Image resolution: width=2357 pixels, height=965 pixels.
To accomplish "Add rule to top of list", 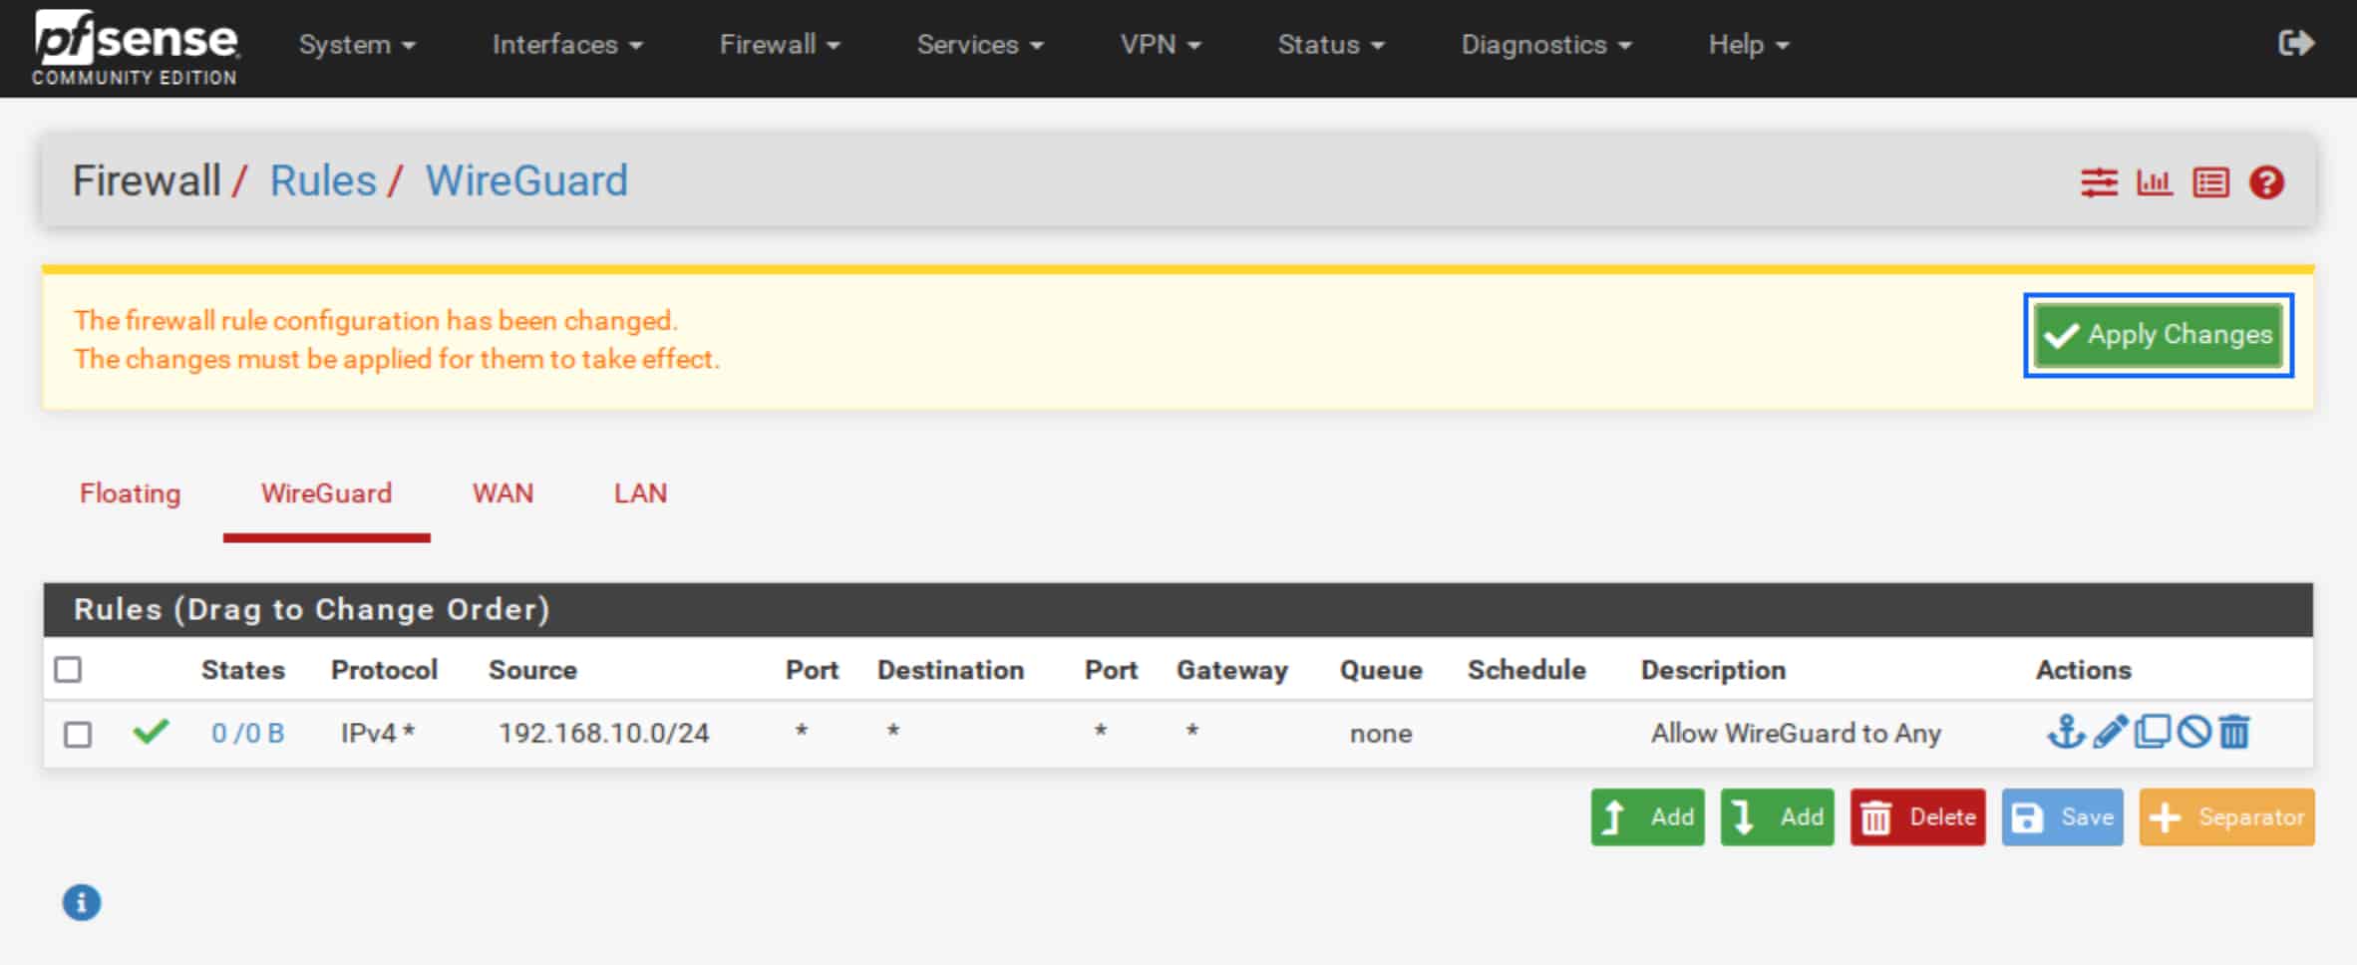I will tap(1648, 817).
